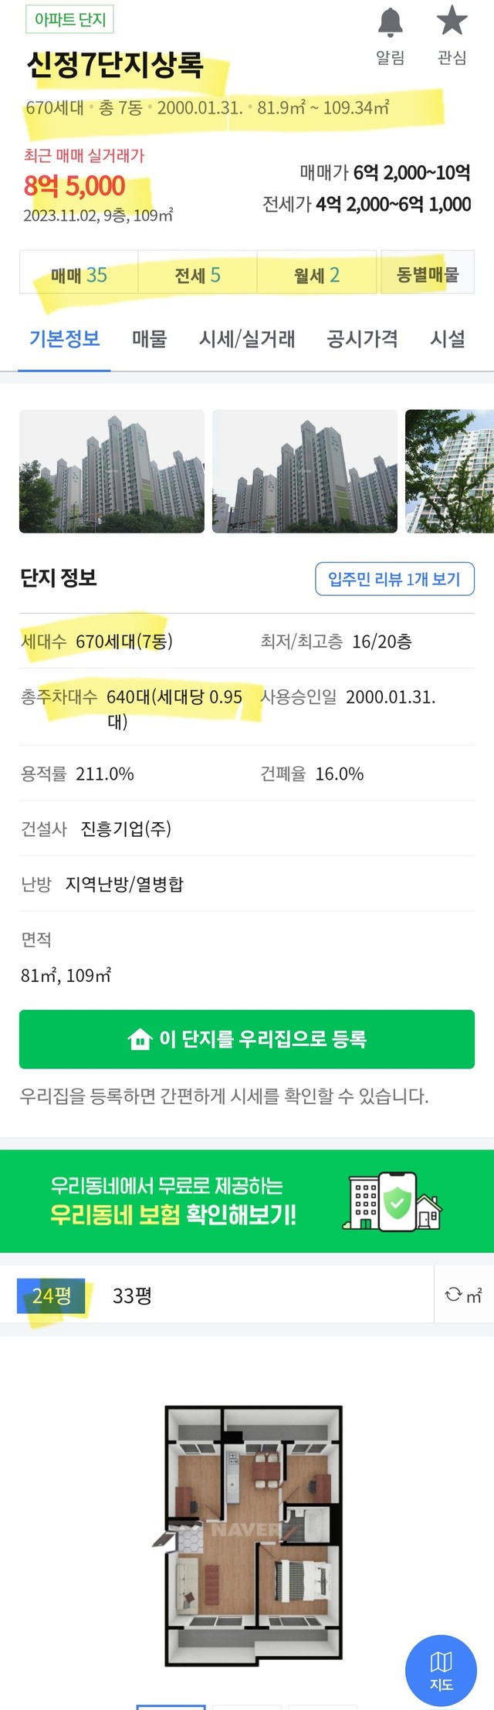This screenshot has width=494, height=1710.
Task: Show 월세 2 listings
Action: pos(316,275)
